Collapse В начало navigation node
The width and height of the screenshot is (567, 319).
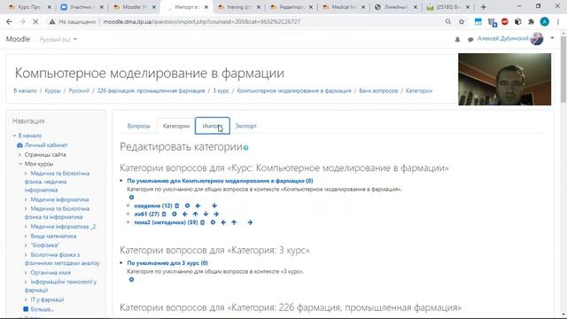(14, 136)
